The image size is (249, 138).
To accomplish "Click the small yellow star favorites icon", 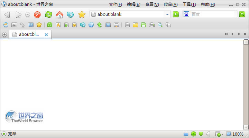I will [39, 25].
